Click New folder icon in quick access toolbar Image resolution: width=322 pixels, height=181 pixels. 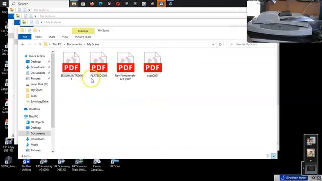click(35, 30)
